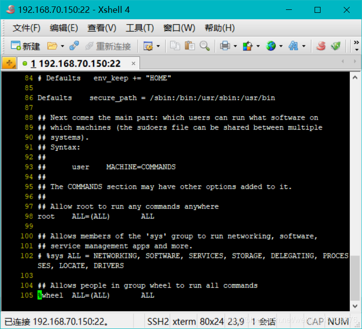Click 'MACHINE=COMMANDS' on line 93
This screenshot has height=329, width=362.
[141, 167]
